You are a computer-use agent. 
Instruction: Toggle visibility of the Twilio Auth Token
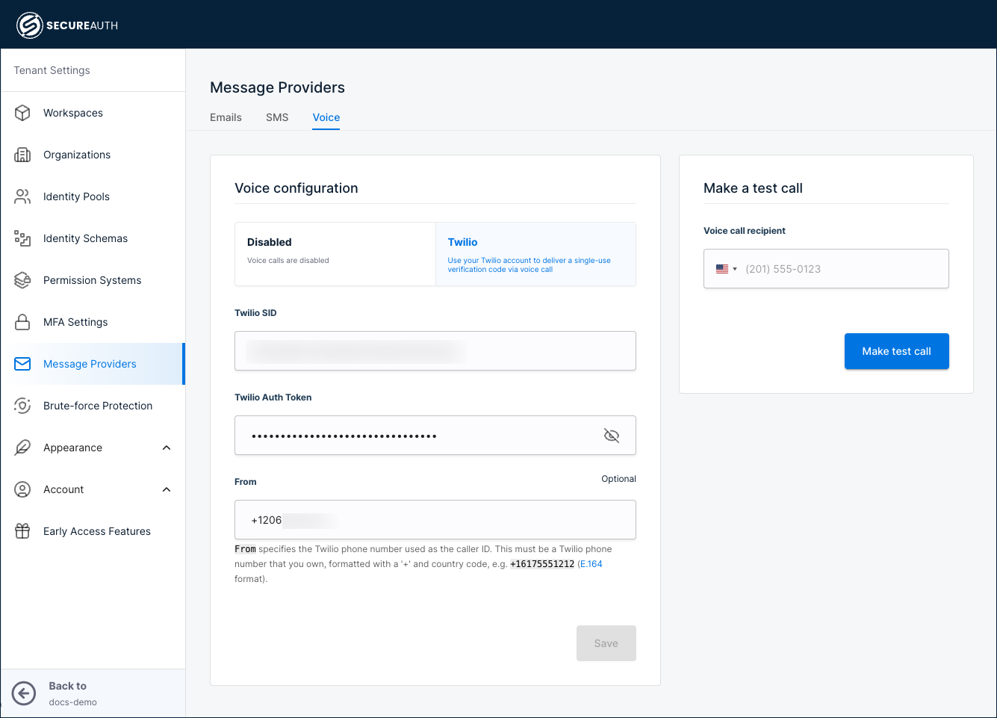point(612,435)
